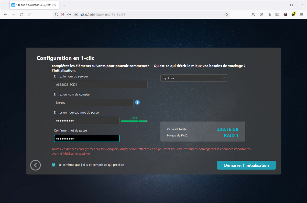Open the Firefox hamburger menu

click(301, 15)
